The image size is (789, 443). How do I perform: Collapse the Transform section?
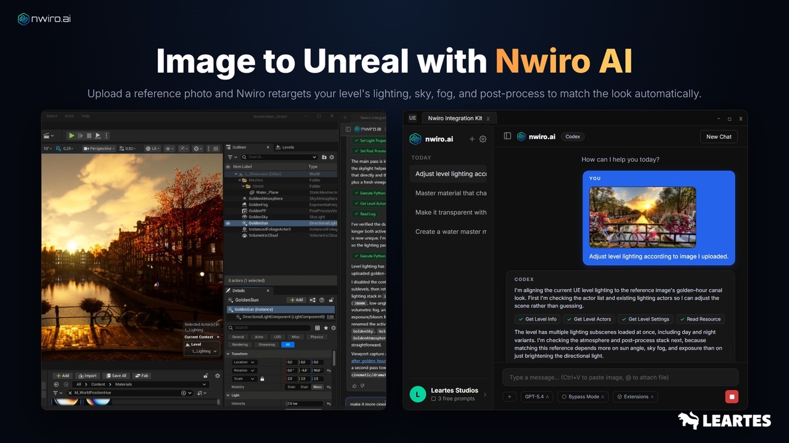pos(228,354)
